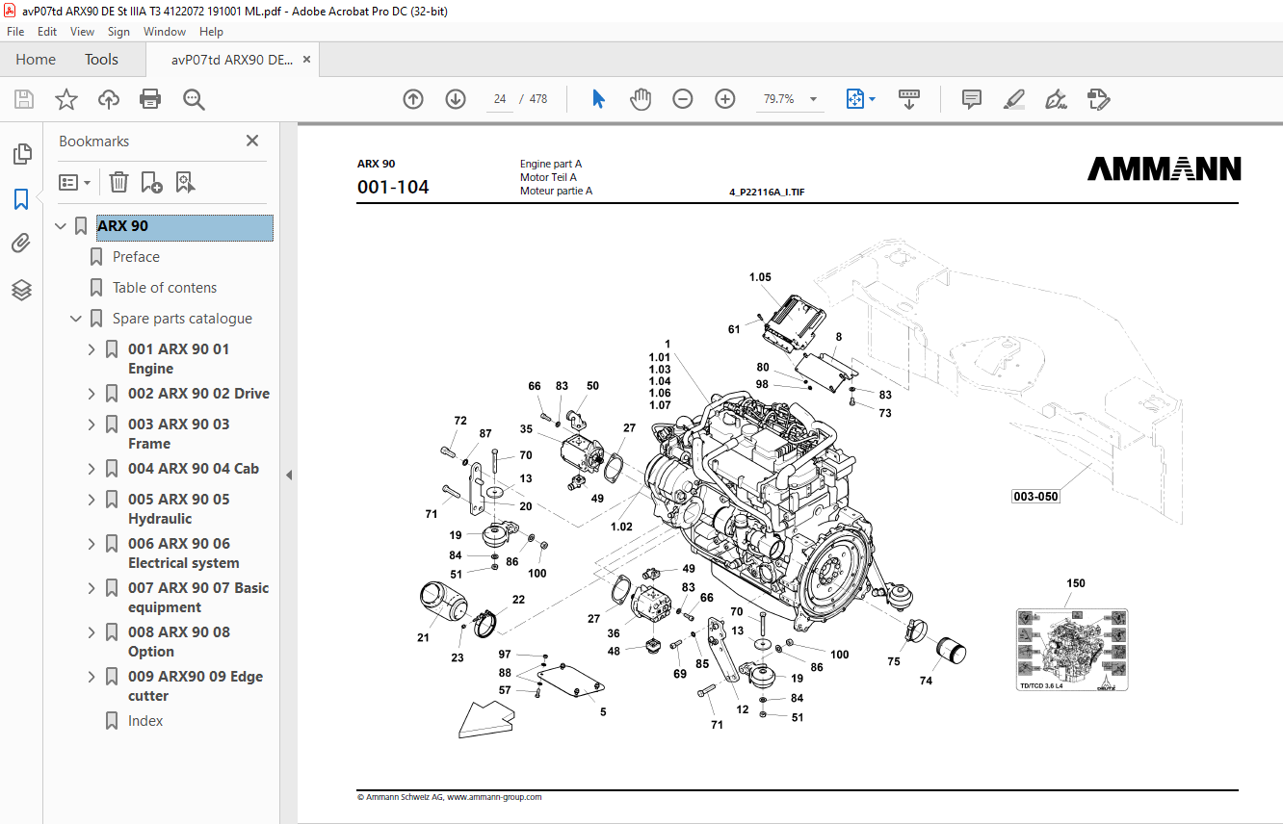The width and height of the screenshot is (1283, 824).
Task: Activate the hand pan tool
Action: coord(641,99)
